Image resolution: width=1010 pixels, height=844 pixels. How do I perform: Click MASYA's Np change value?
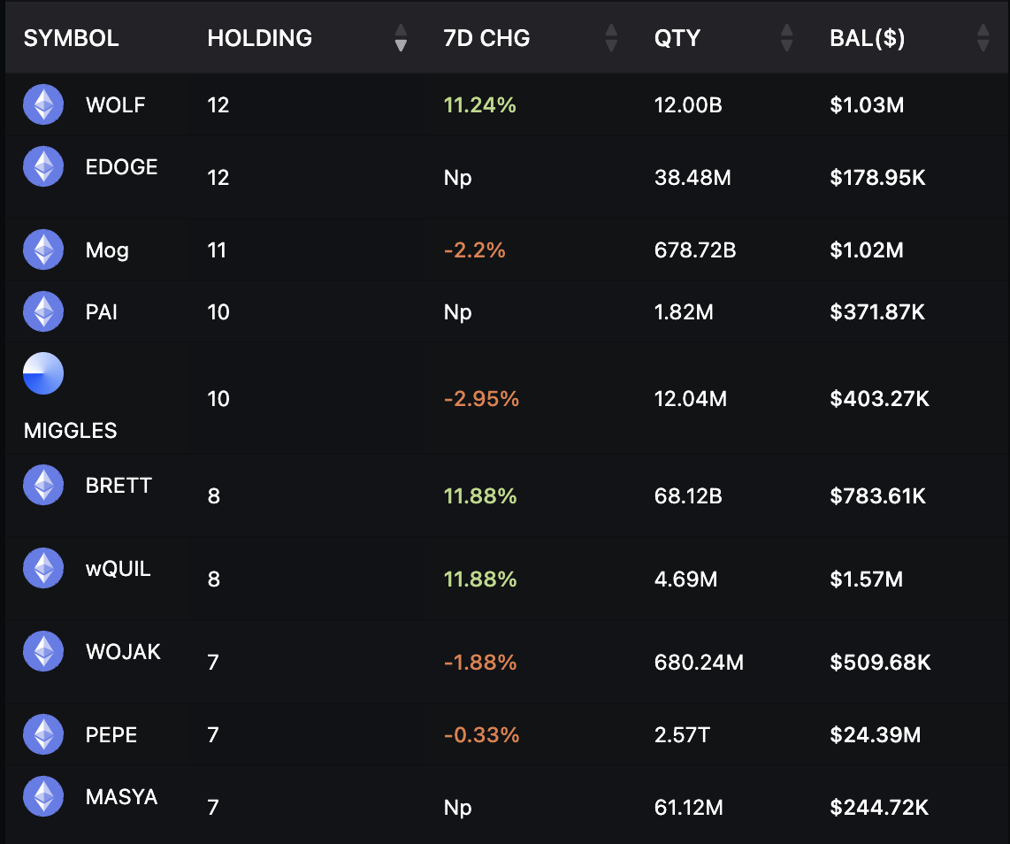pyautogui.click(x=457, y=808)
